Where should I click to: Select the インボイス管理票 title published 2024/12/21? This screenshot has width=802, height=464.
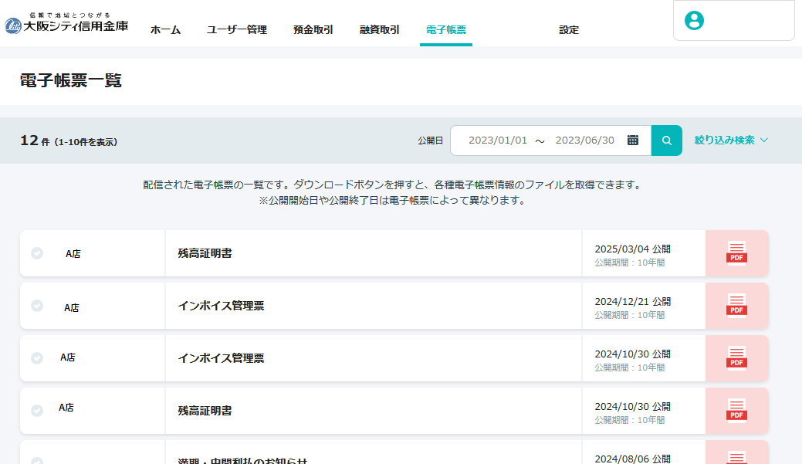coord(221,306)
